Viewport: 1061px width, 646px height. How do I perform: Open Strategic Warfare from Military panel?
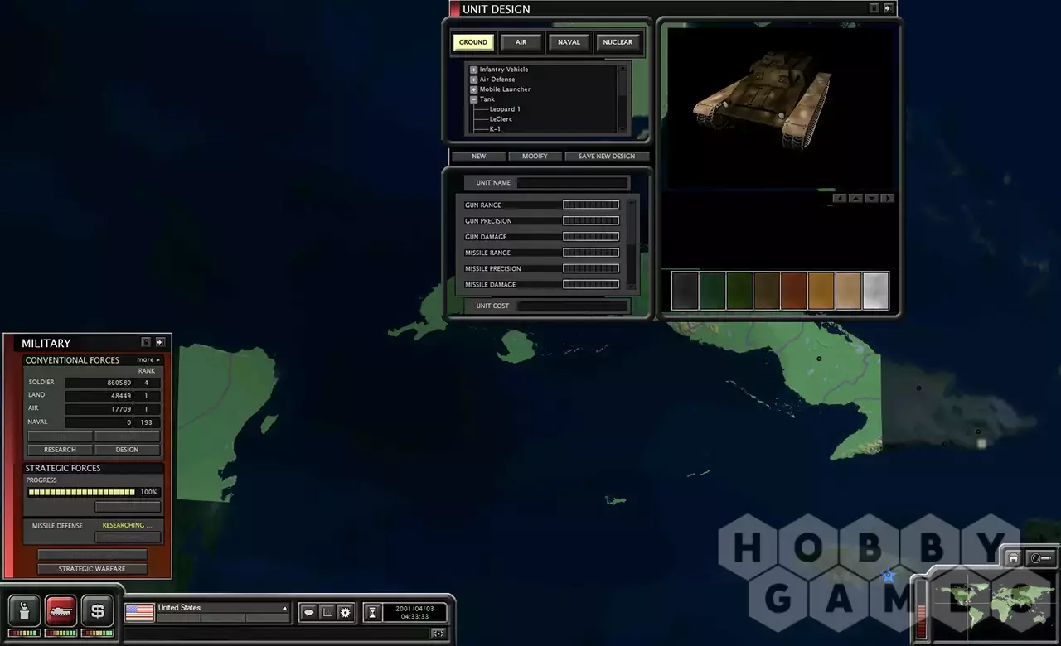(x=92, y=569)
